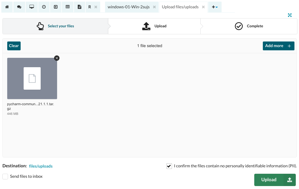Open the plus new-tab dropdown
This screenshot has width=299, height=189.
[215, 7]
